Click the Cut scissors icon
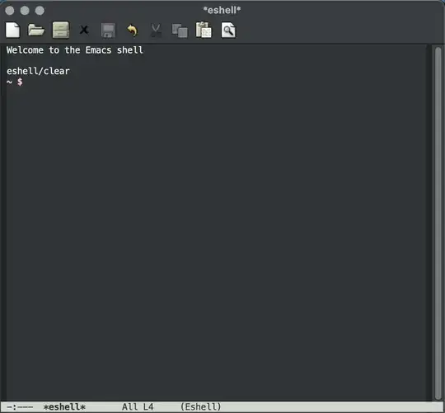Viewport: 445px width, 413px height. click(156, 31)
